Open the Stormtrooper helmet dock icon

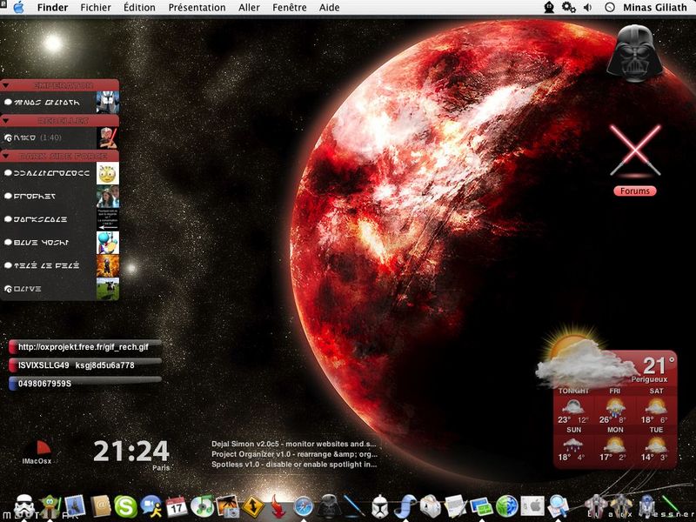[24, 506]
